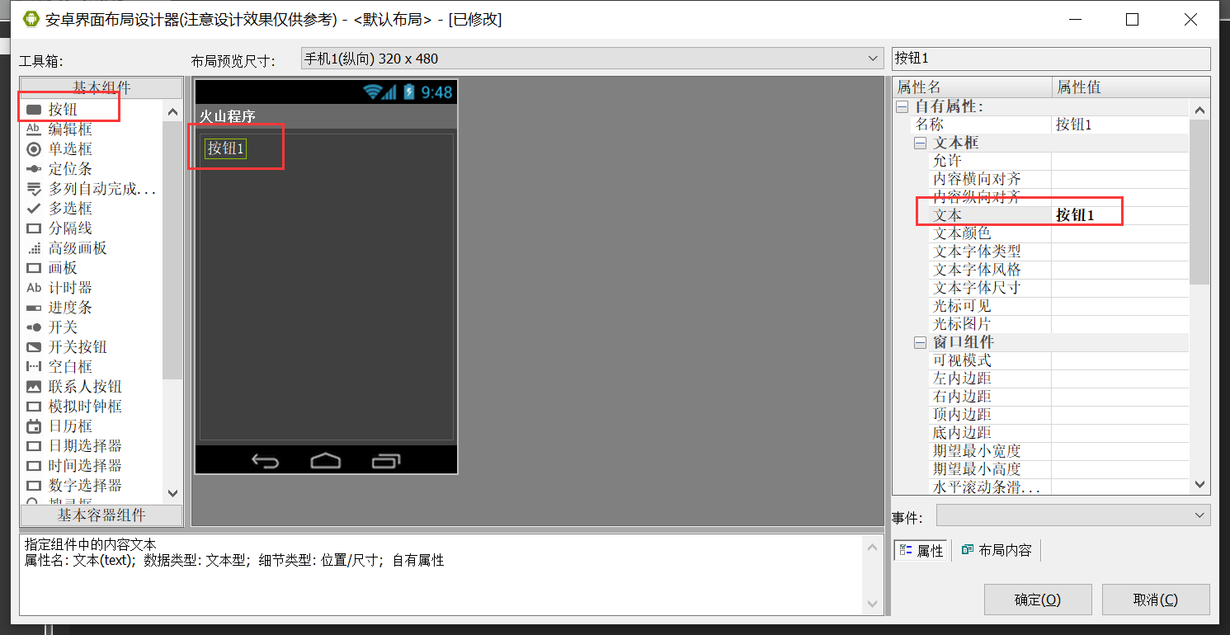
Task: Select the 顶内边距 property row
Action: [1059, 415]
